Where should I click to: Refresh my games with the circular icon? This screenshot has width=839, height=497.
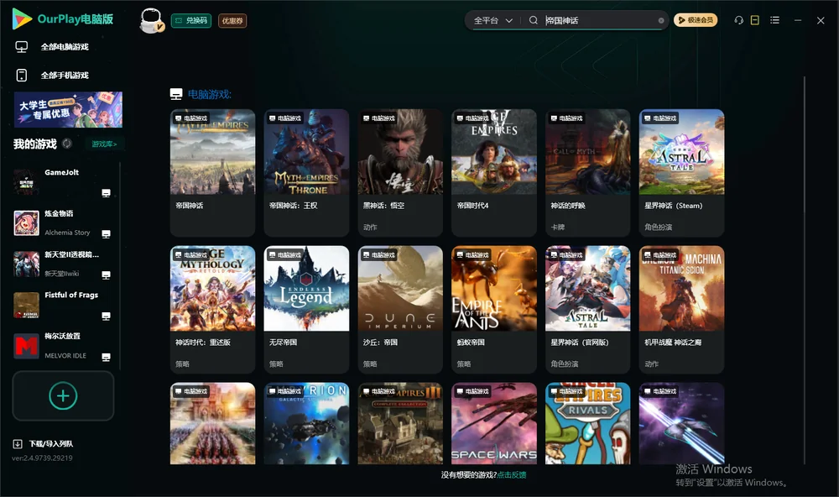coord(67,144)
